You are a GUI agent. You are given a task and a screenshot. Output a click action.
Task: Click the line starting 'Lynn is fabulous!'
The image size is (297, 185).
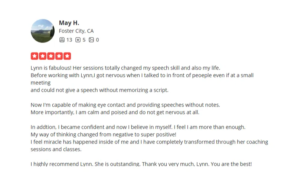[125, 68]
